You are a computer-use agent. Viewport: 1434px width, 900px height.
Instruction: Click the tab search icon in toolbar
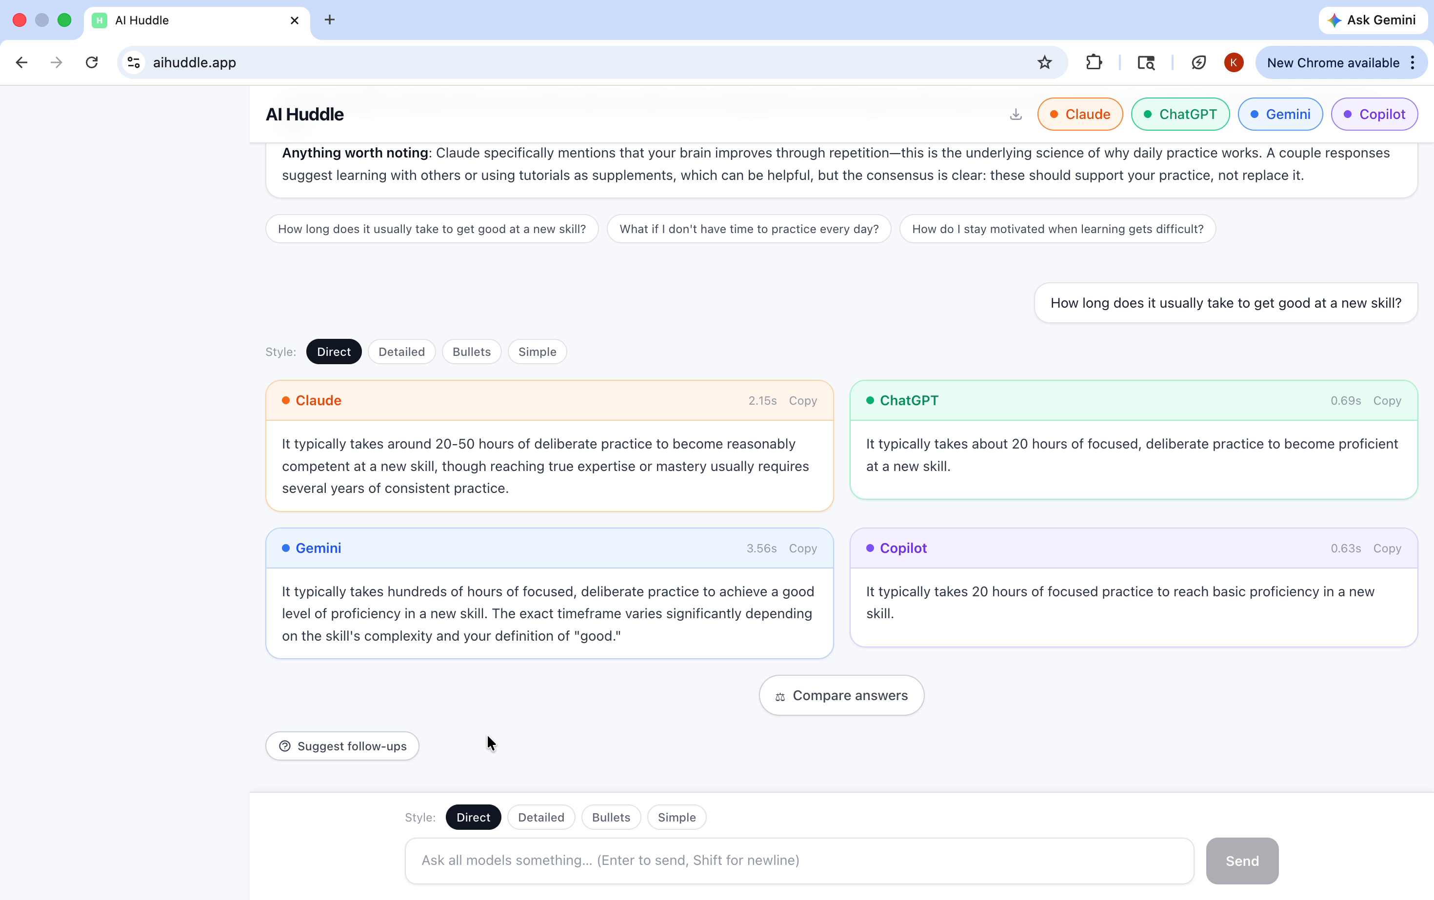point(1146,62)
